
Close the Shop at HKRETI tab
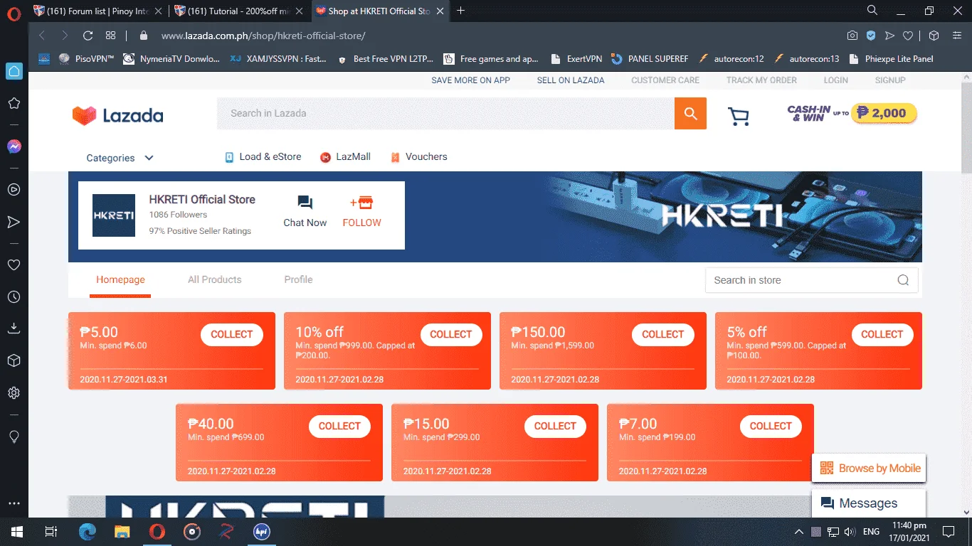click(438, 11)
